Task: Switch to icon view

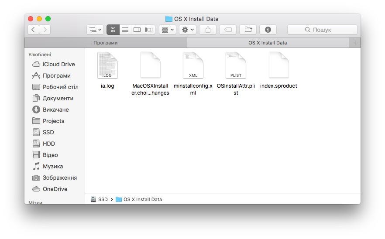Action: [x=113, y=30]
